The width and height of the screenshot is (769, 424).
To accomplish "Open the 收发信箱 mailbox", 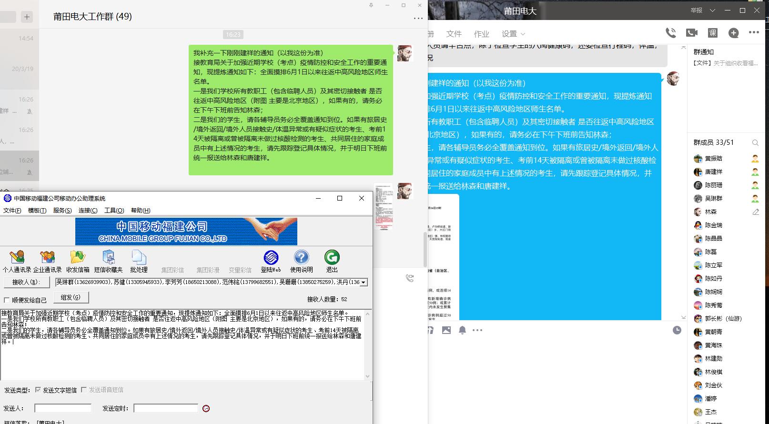I will [78, 261].
